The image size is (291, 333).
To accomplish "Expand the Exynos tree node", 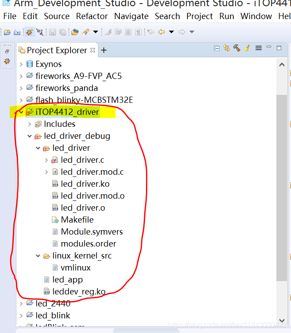I will point(21,64).
